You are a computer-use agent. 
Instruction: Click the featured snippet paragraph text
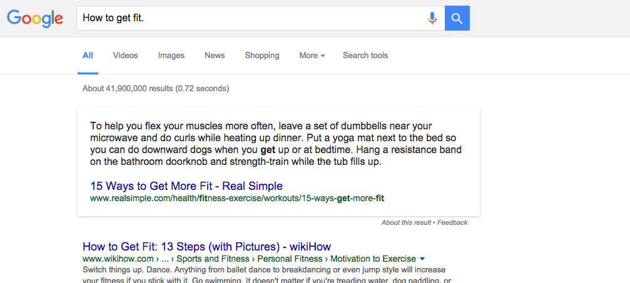click(x=276, y=144)
